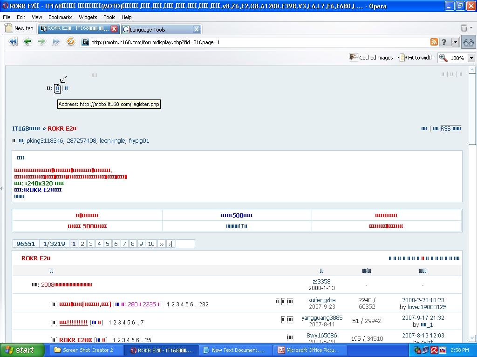Open last poster lovez19880125's profile
The image size is (477, 357).
pyautogui.click(x=426, y=307)
